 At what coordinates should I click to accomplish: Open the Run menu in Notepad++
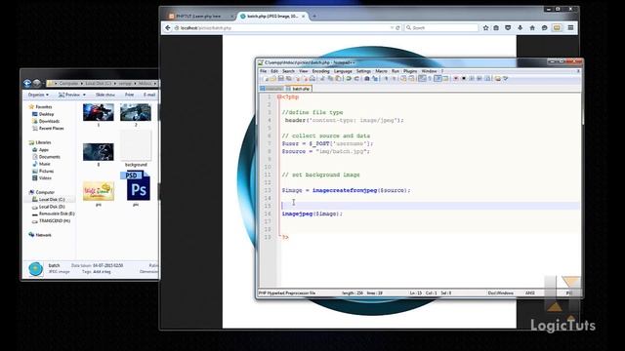point(395,71)
